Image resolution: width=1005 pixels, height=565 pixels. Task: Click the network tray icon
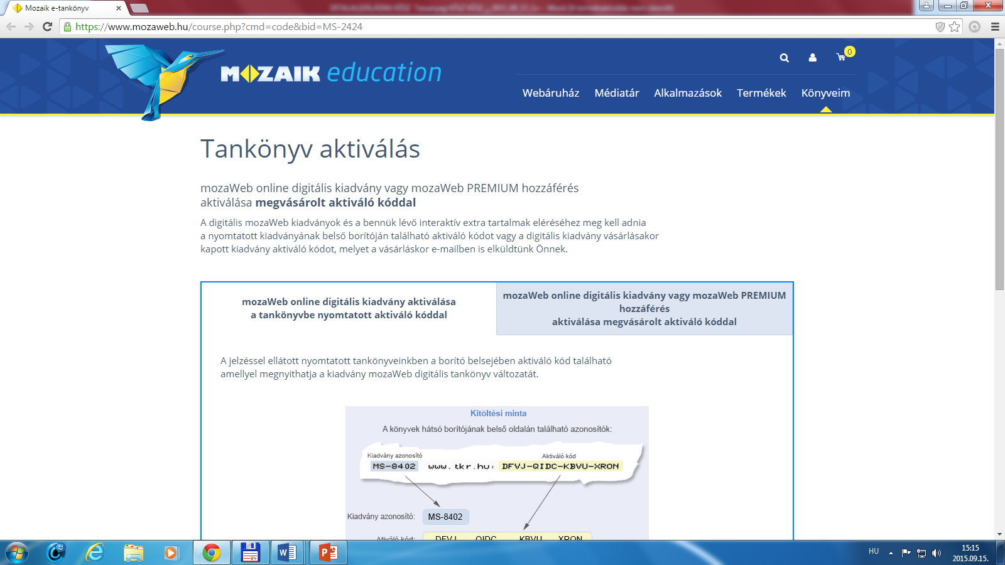[921, 552]
